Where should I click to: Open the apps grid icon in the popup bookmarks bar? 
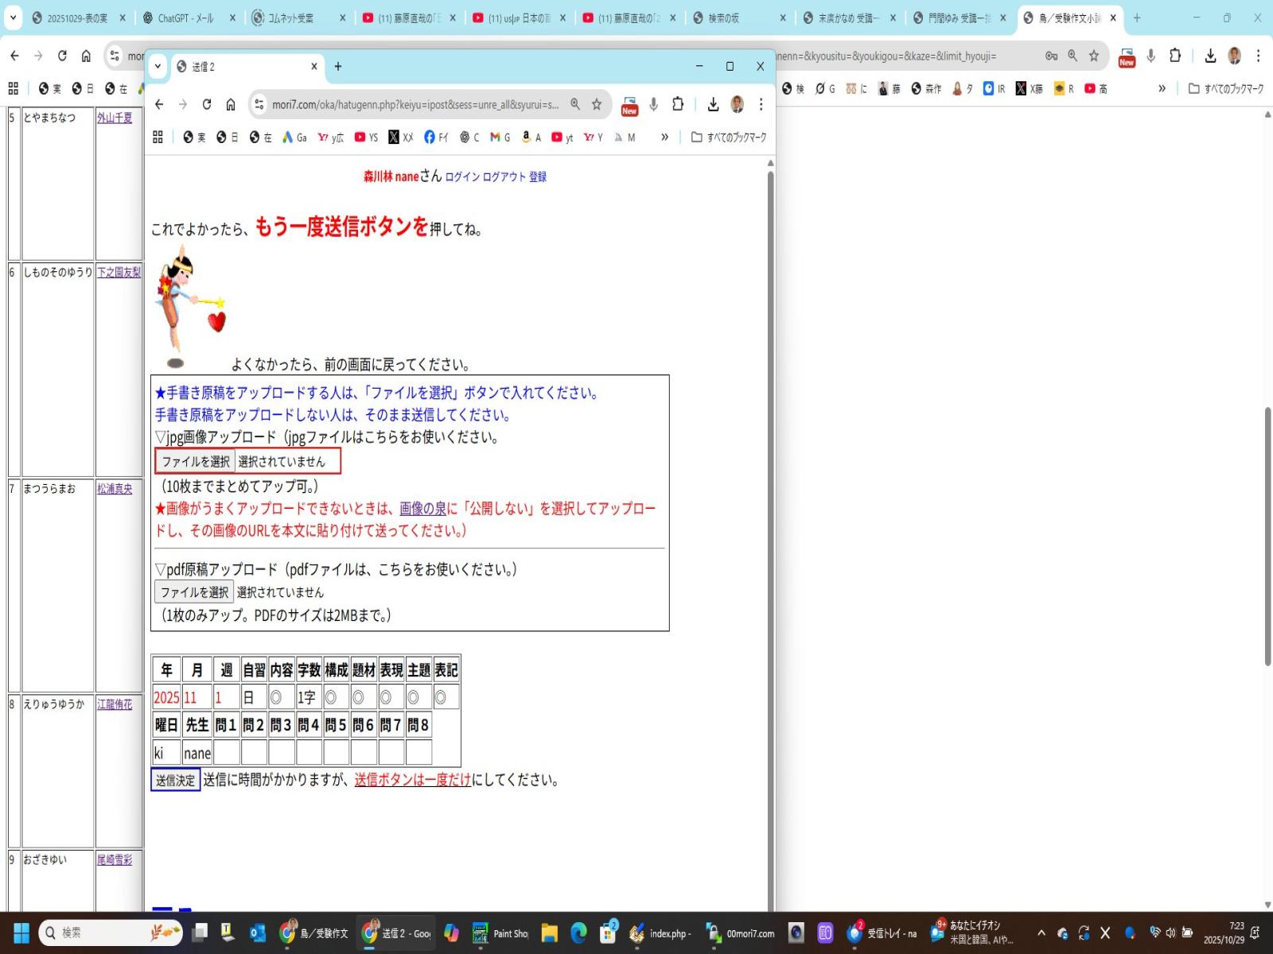tap(158, 138)
